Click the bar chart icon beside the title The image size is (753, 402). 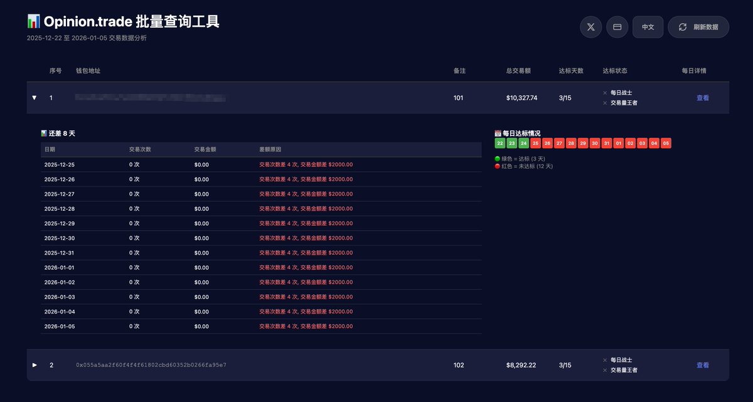click(x=34, y=21)
